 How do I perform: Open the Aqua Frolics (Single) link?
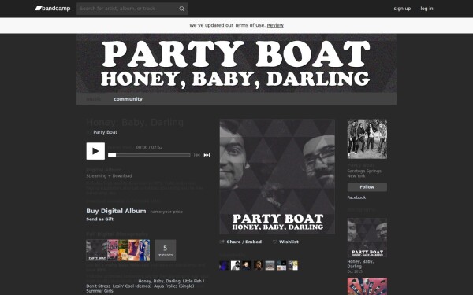click(x=173, y=286)
